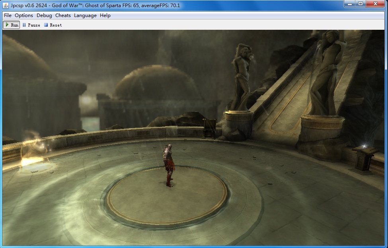Reset the emulator using the toolbar

point(53,25)
